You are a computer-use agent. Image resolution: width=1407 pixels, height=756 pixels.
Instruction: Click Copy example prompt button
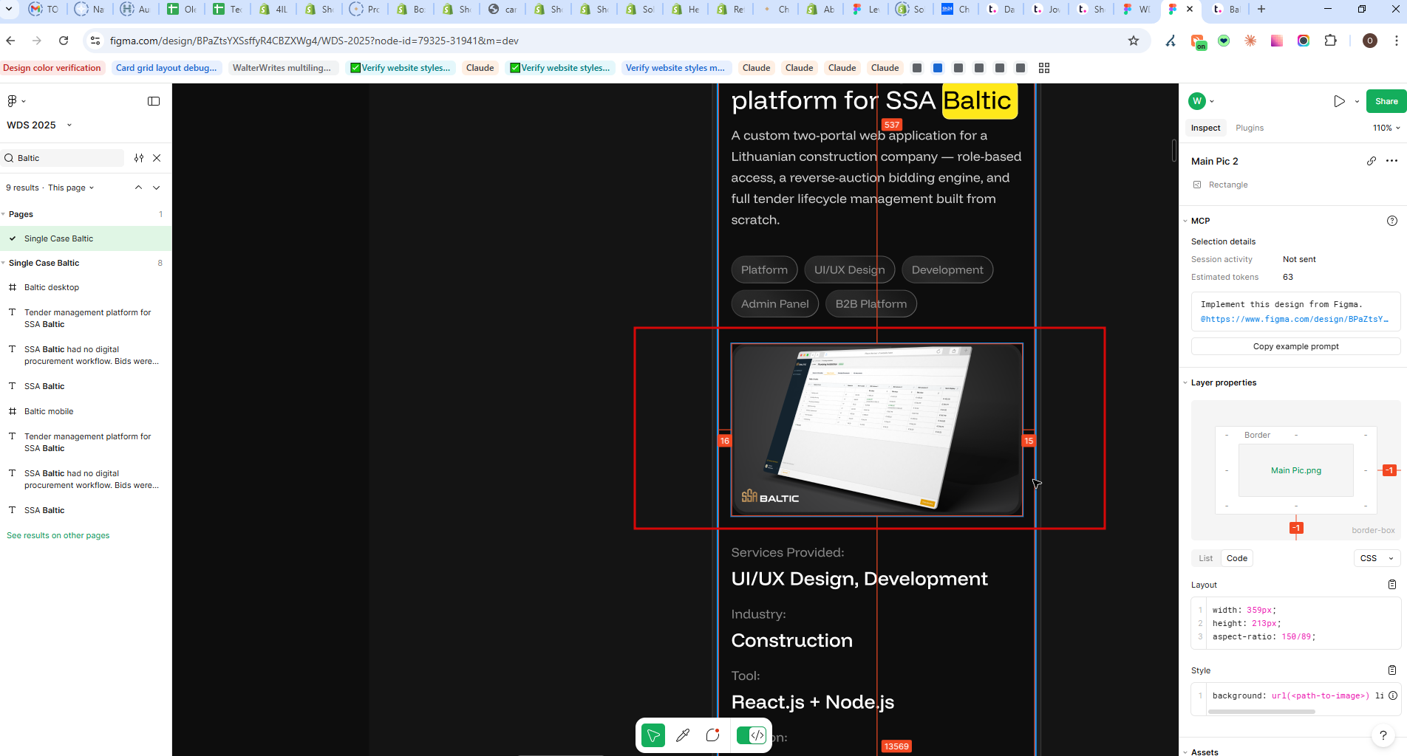(x=1295, y=346)
